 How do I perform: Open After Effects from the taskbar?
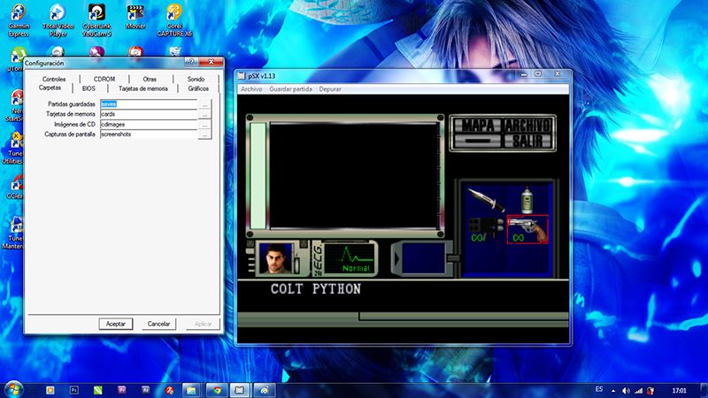coord(145,390)
